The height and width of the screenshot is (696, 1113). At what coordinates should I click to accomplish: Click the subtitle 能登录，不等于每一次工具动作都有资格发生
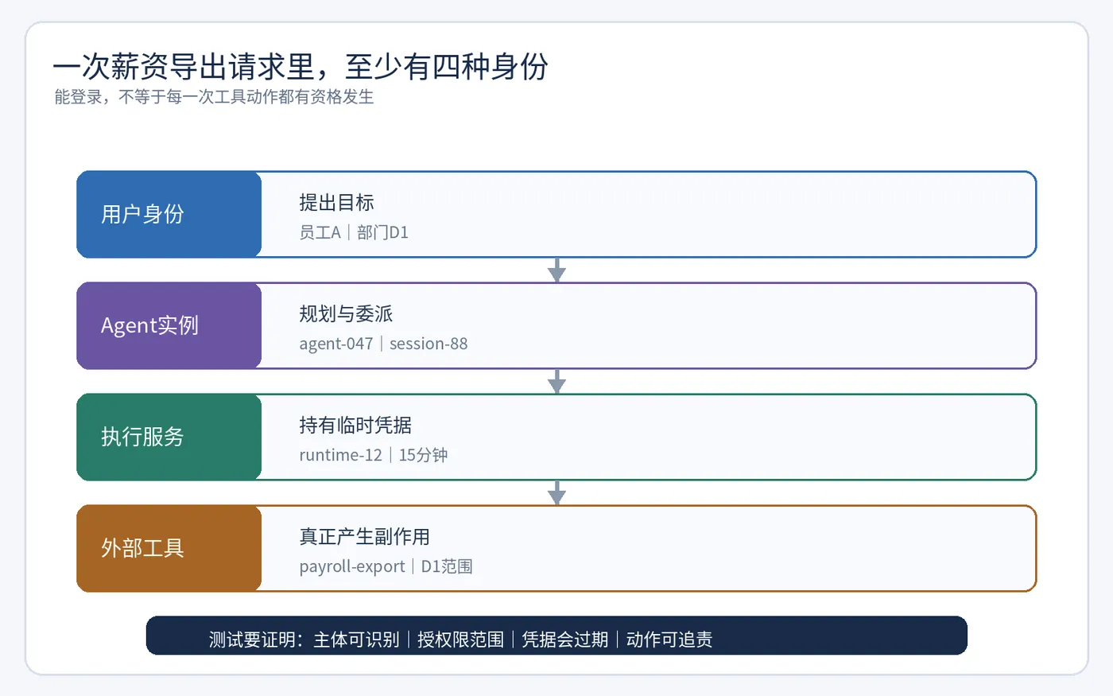(214, 97)
